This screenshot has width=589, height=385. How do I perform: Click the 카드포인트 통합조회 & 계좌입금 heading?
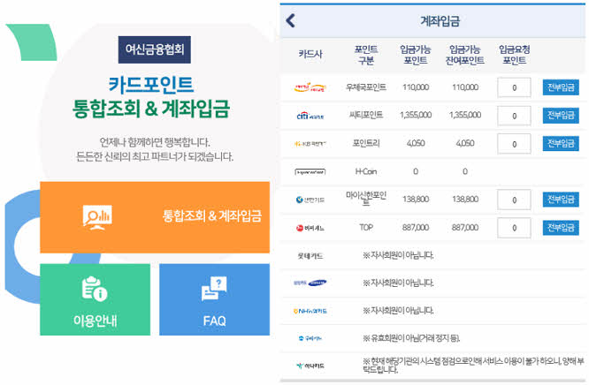point(151,97)
